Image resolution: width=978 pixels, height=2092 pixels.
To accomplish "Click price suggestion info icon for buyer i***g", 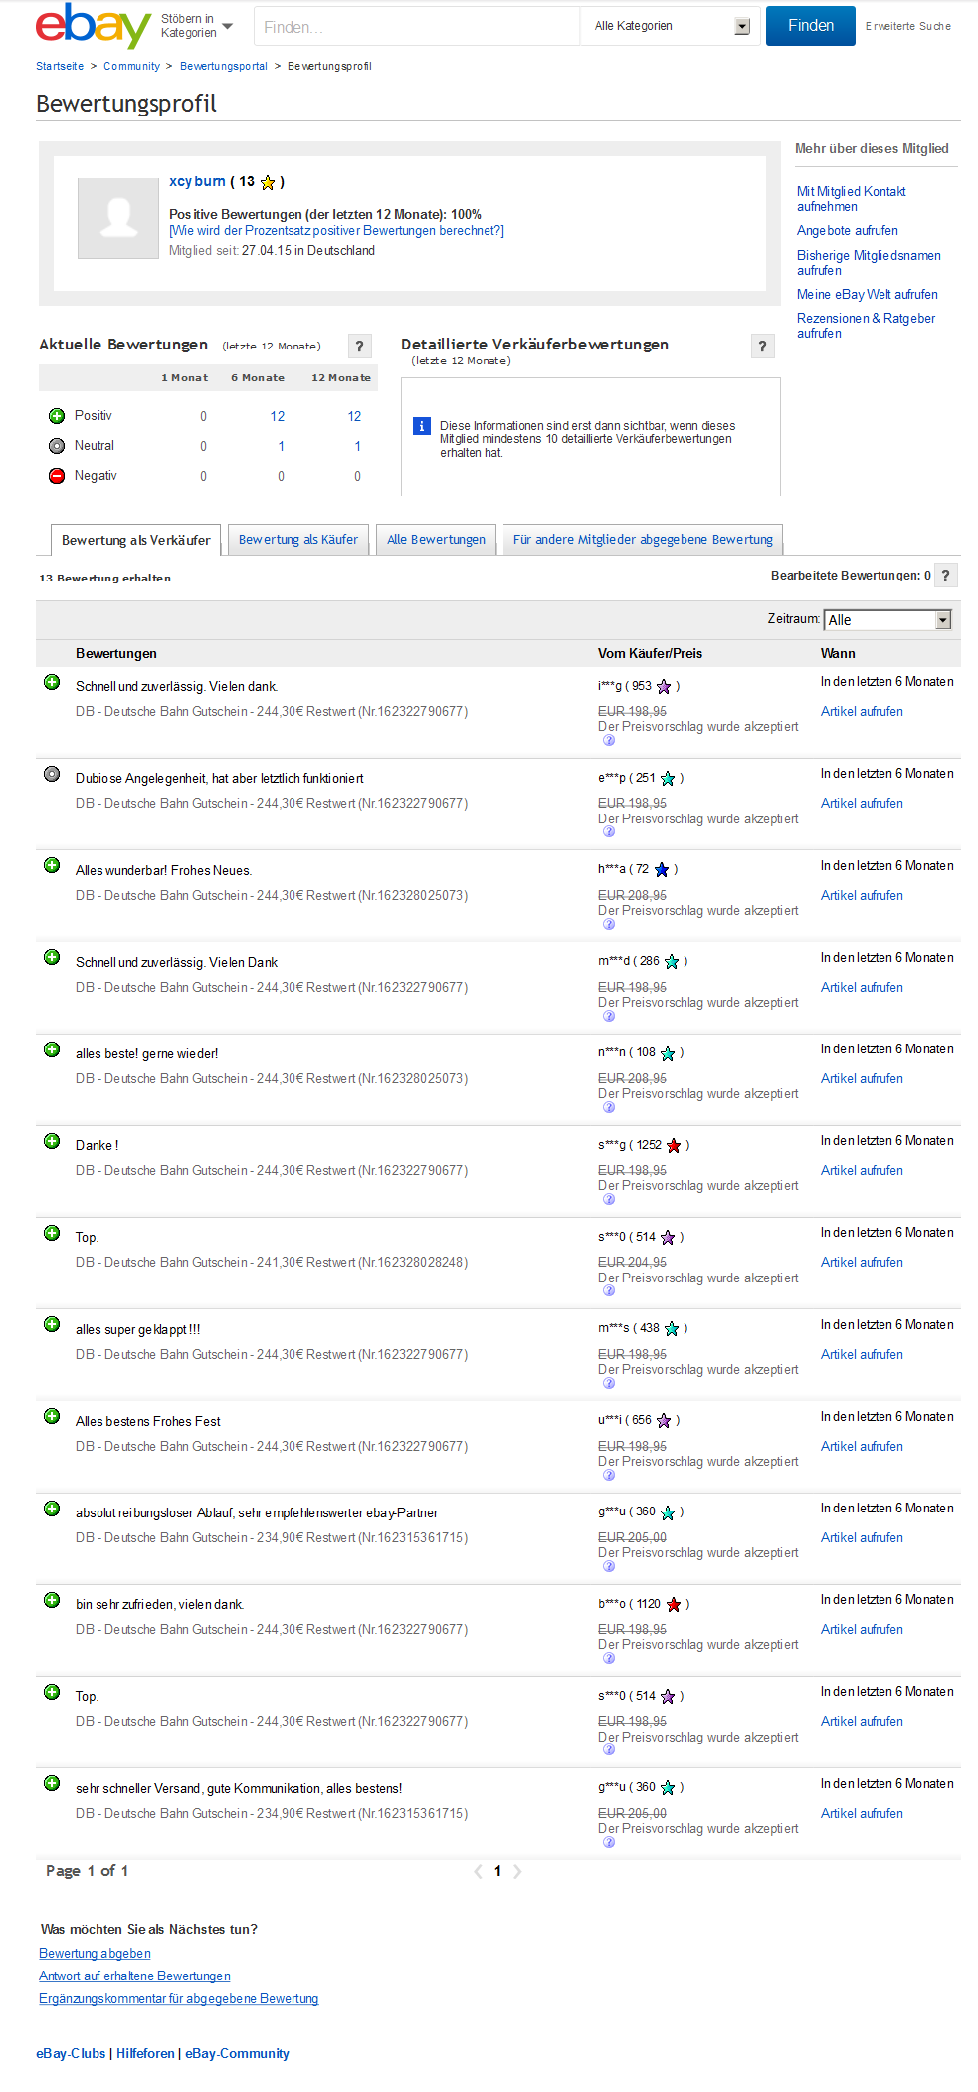I will click(x=609, y=740).
